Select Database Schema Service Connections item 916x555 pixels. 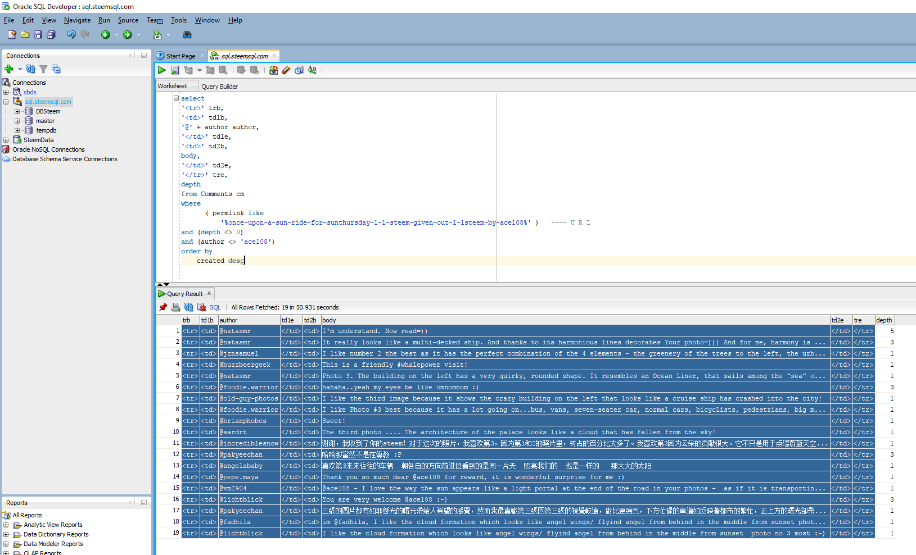coord(65,159)
